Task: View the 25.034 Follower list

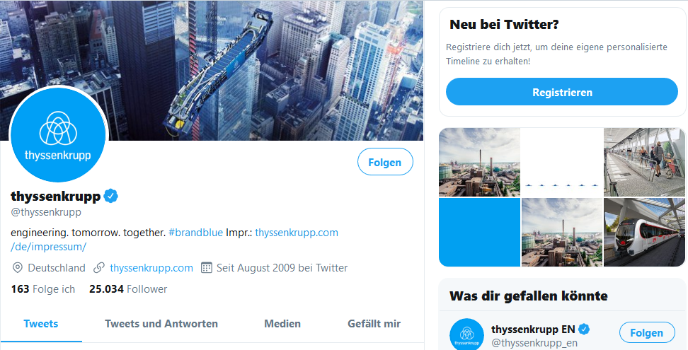Action: (128, 289)
